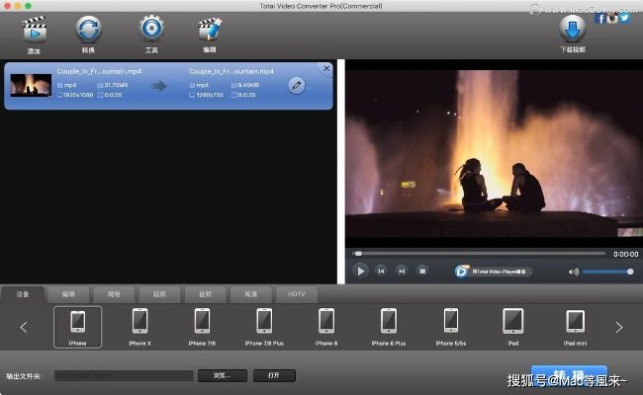Click the 下载视频 download video icon
The width and height of the screenshot is (643, 395).
point(572,30)
